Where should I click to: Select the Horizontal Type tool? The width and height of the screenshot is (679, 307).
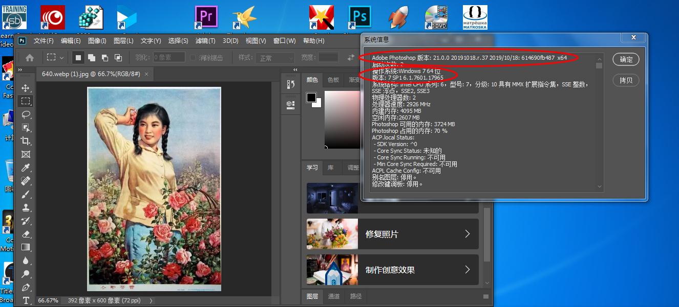[x=26, y=300]
